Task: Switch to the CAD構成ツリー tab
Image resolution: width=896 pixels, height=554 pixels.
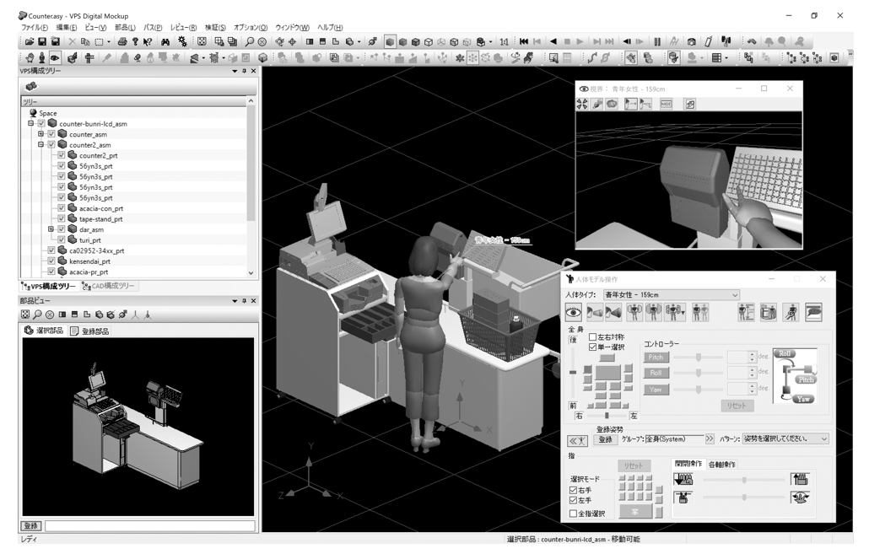Action: [108, 287]
